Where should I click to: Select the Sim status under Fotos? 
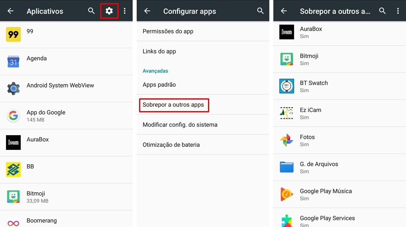point(304,145)
